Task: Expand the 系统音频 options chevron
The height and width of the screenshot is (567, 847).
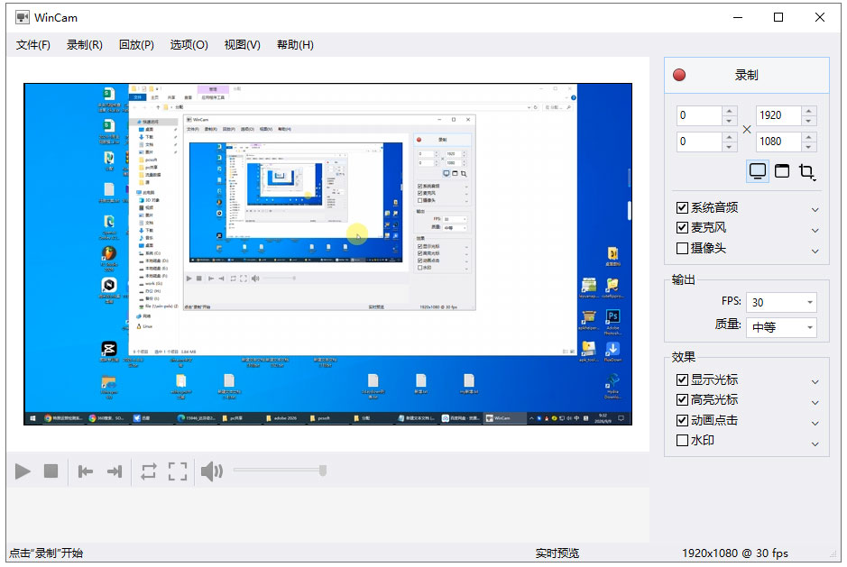Action: [815, 209]
